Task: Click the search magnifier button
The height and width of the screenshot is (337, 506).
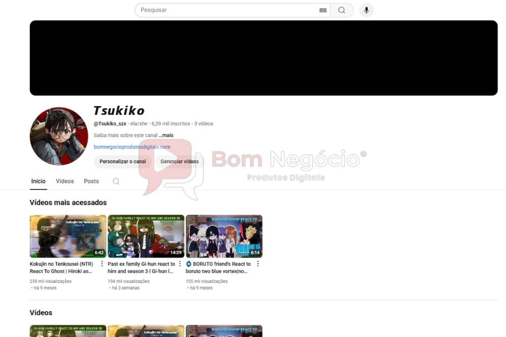Action: (342, 10)
